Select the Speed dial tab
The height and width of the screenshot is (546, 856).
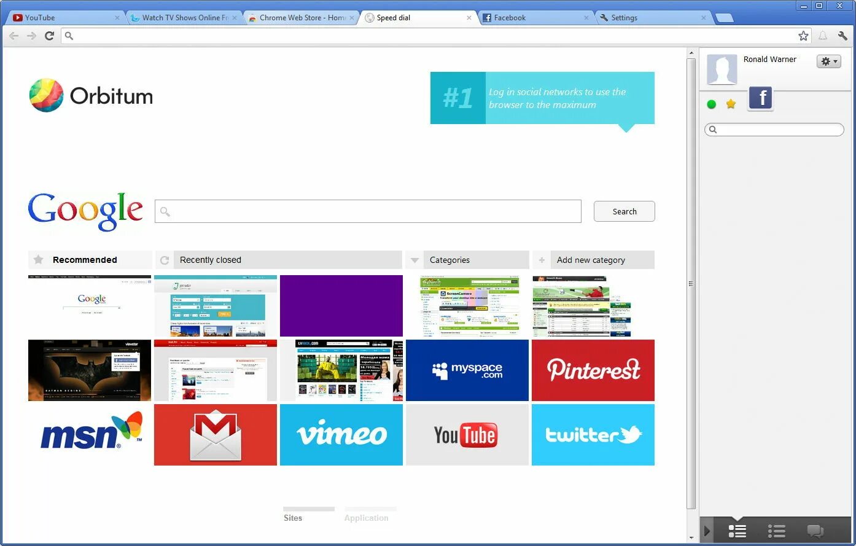419,18
